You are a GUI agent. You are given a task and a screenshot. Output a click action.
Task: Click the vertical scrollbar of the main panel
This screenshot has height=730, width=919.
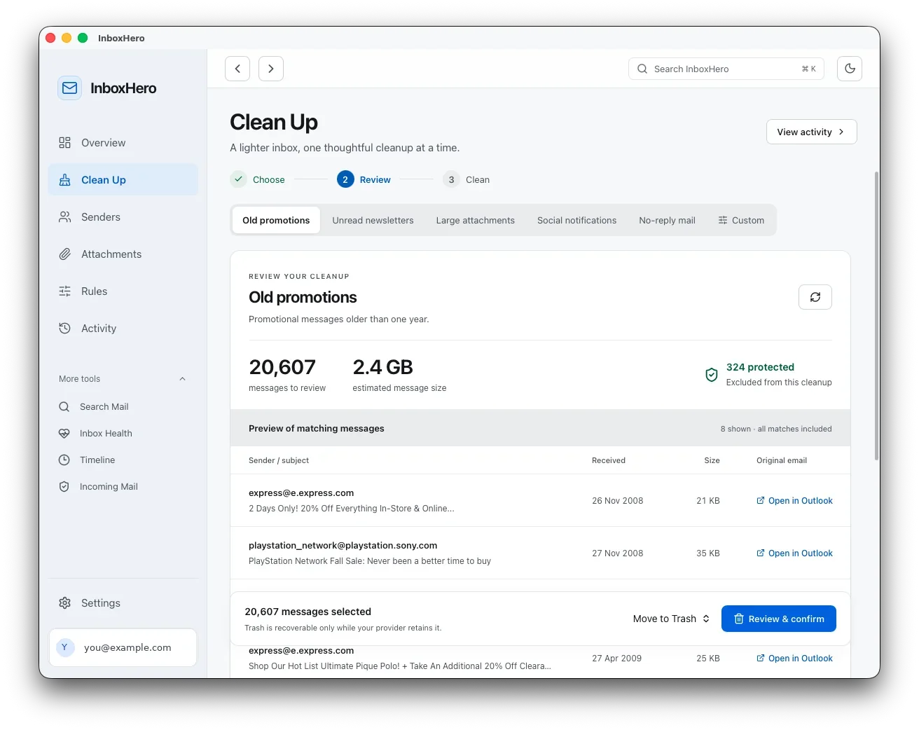click(x=876, y=315)
